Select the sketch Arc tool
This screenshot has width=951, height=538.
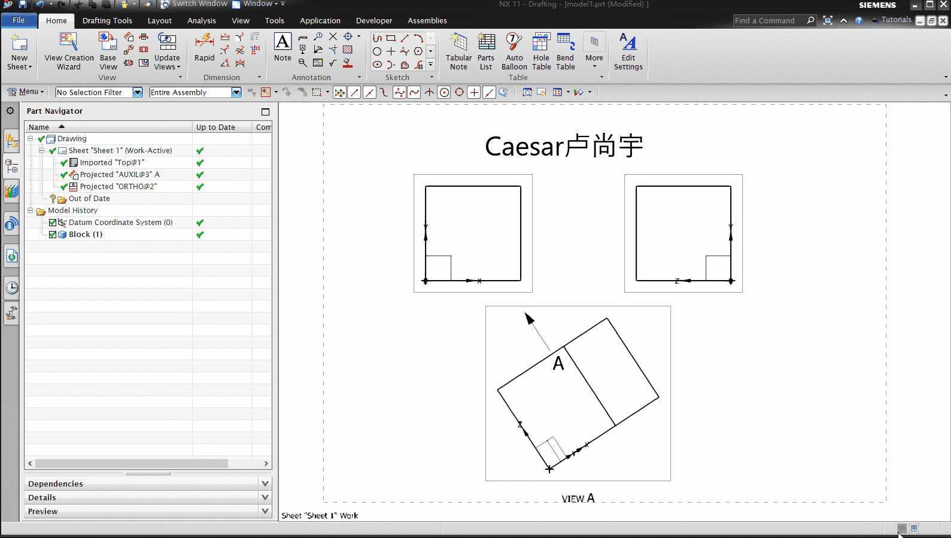(418, 38)
